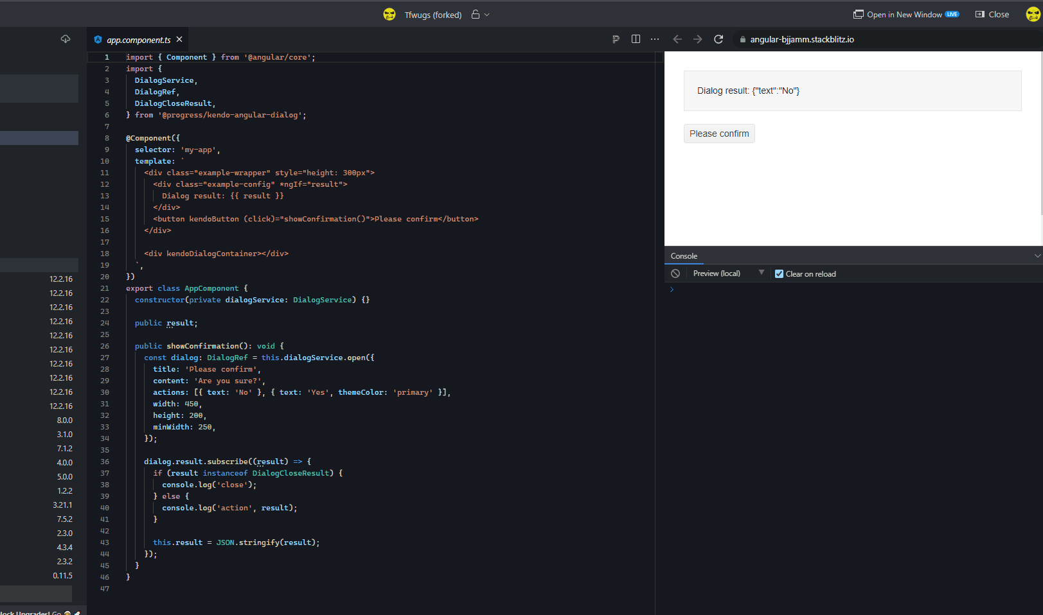
Task: Click the preview forward arrow
Action: tap(698, 39)
